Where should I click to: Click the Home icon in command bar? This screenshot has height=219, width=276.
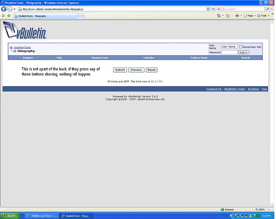pos(219,16)
